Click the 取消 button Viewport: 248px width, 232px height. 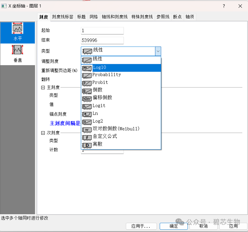[x=204, y=226]
